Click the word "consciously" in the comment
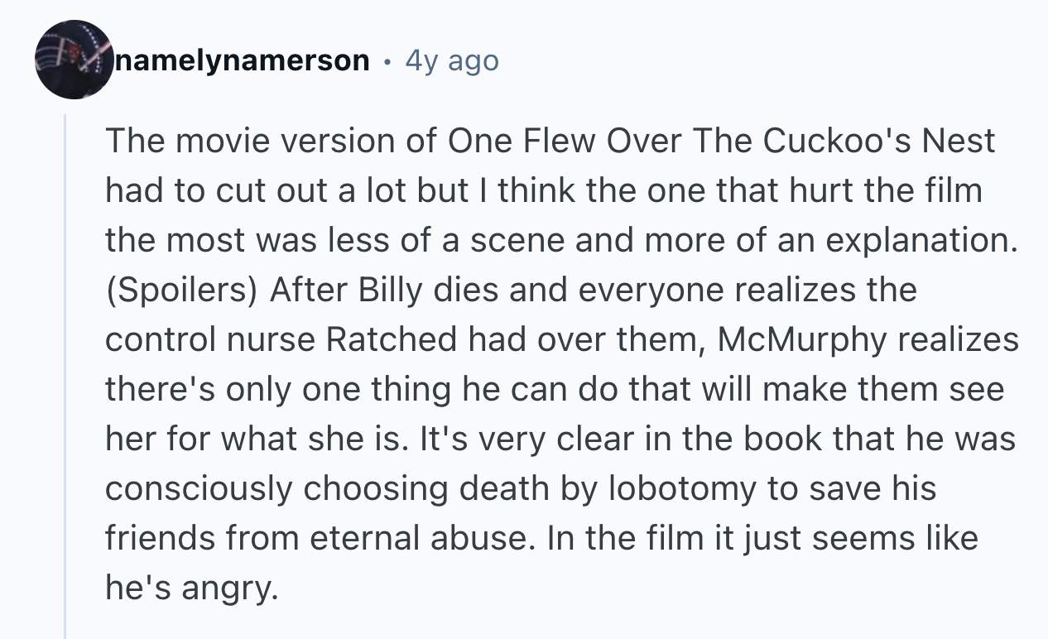The height and width of the screenshot is (639, 1048). (197, 489)
